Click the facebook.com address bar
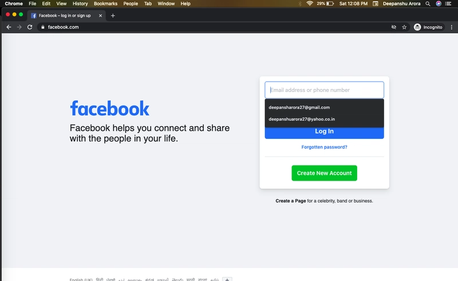The height and width of the screenshot is (281, 458). click(x=213, y=27)
